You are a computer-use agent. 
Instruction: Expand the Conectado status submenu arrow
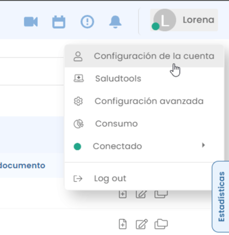(x=203, y=145)
